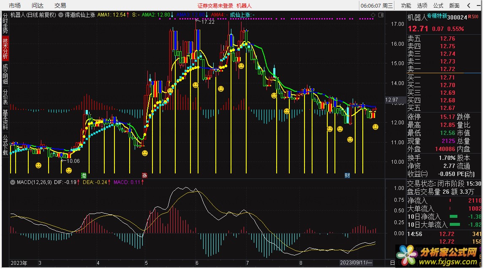The image size is (484, 269).
Task: Select the 卖五 12.76 quote row
Action: click(443, 38)
